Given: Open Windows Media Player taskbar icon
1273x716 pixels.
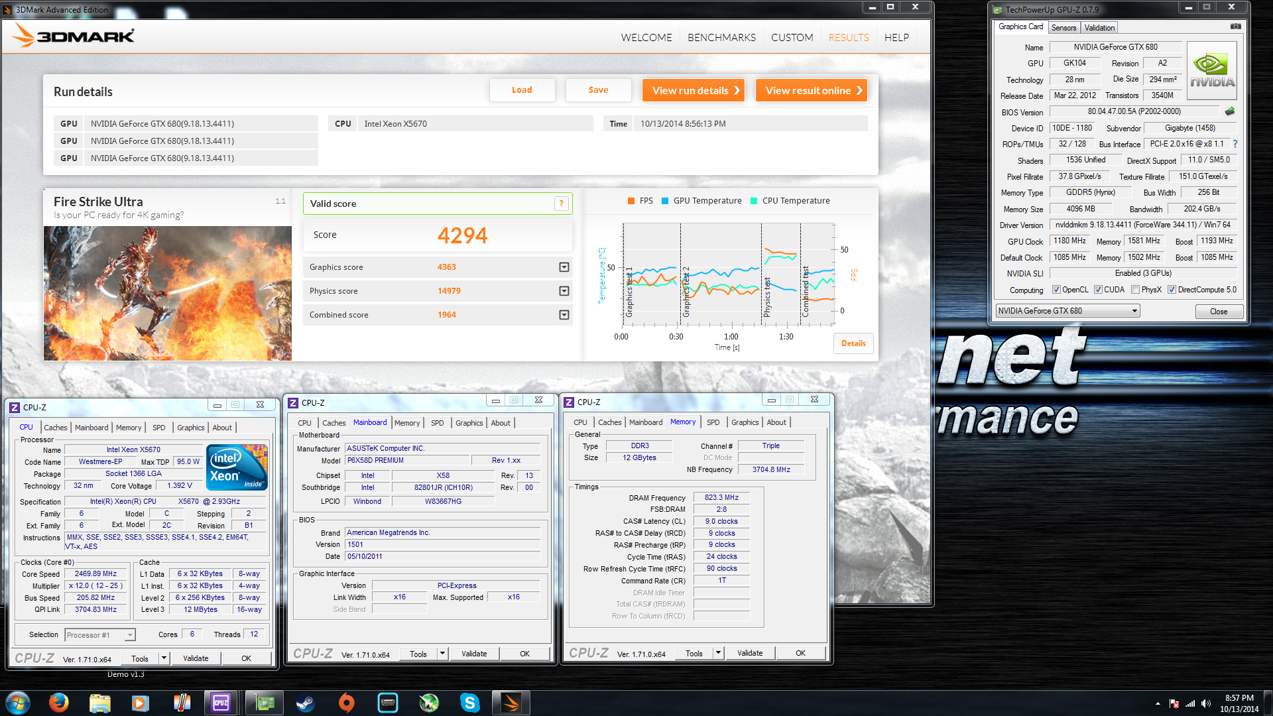Looking at the screenshot, I should click(140, 703).
